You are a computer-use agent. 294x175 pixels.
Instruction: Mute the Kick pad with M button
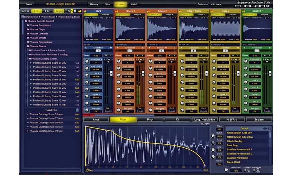(x=106, y=55)
